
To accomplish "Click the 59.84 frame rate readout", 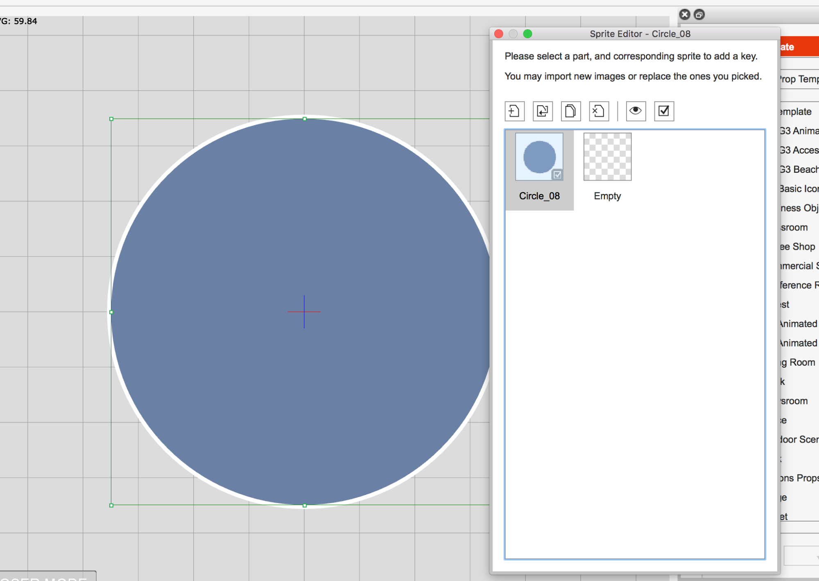I will [25, 21].
